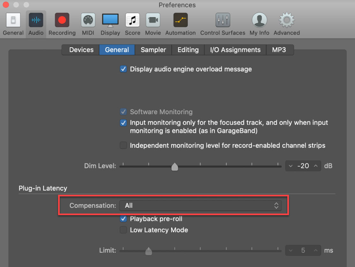Click the Score preferences icon
Screen dimensions: 355x267
(132, 21)
